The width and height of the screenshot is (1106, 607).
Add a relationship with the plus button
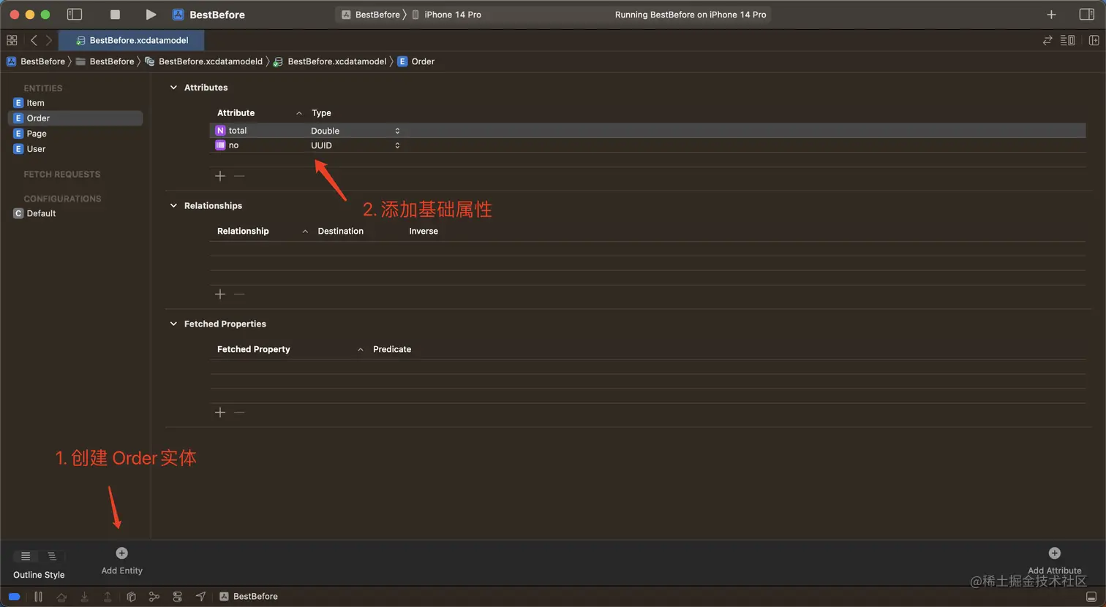(220, 294)
